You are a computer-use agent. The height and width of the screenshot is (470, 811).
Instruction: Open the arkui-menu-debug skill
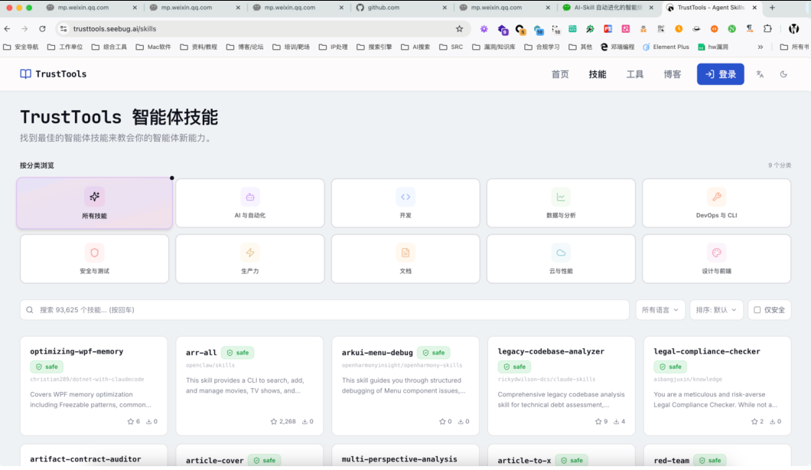coord(405,386)
